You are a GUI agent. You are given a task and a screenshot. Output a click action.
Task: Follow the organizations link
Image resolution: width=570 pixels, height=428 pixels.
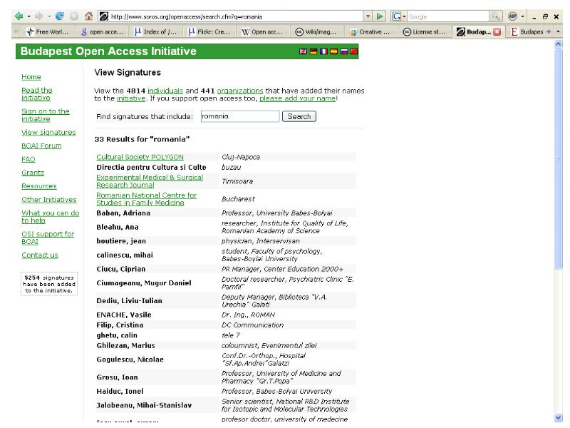pos(240,91)
